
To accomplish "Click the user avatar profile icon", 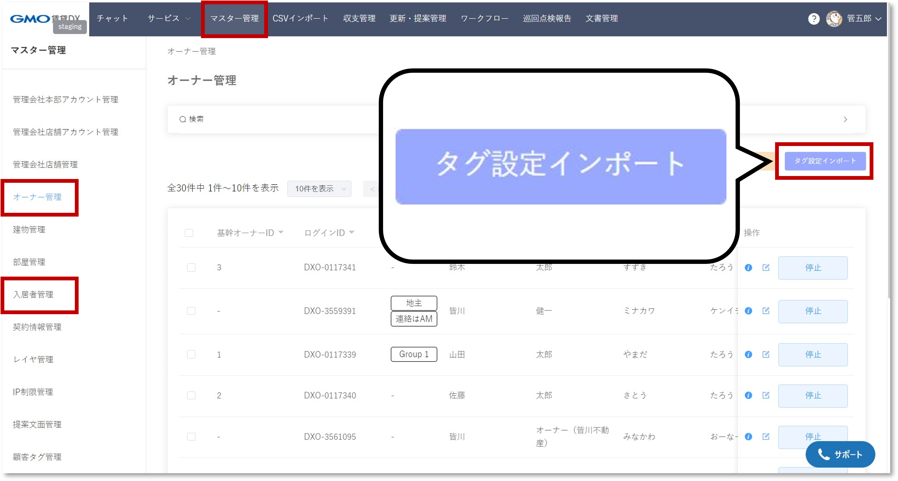I will [834, 19].
